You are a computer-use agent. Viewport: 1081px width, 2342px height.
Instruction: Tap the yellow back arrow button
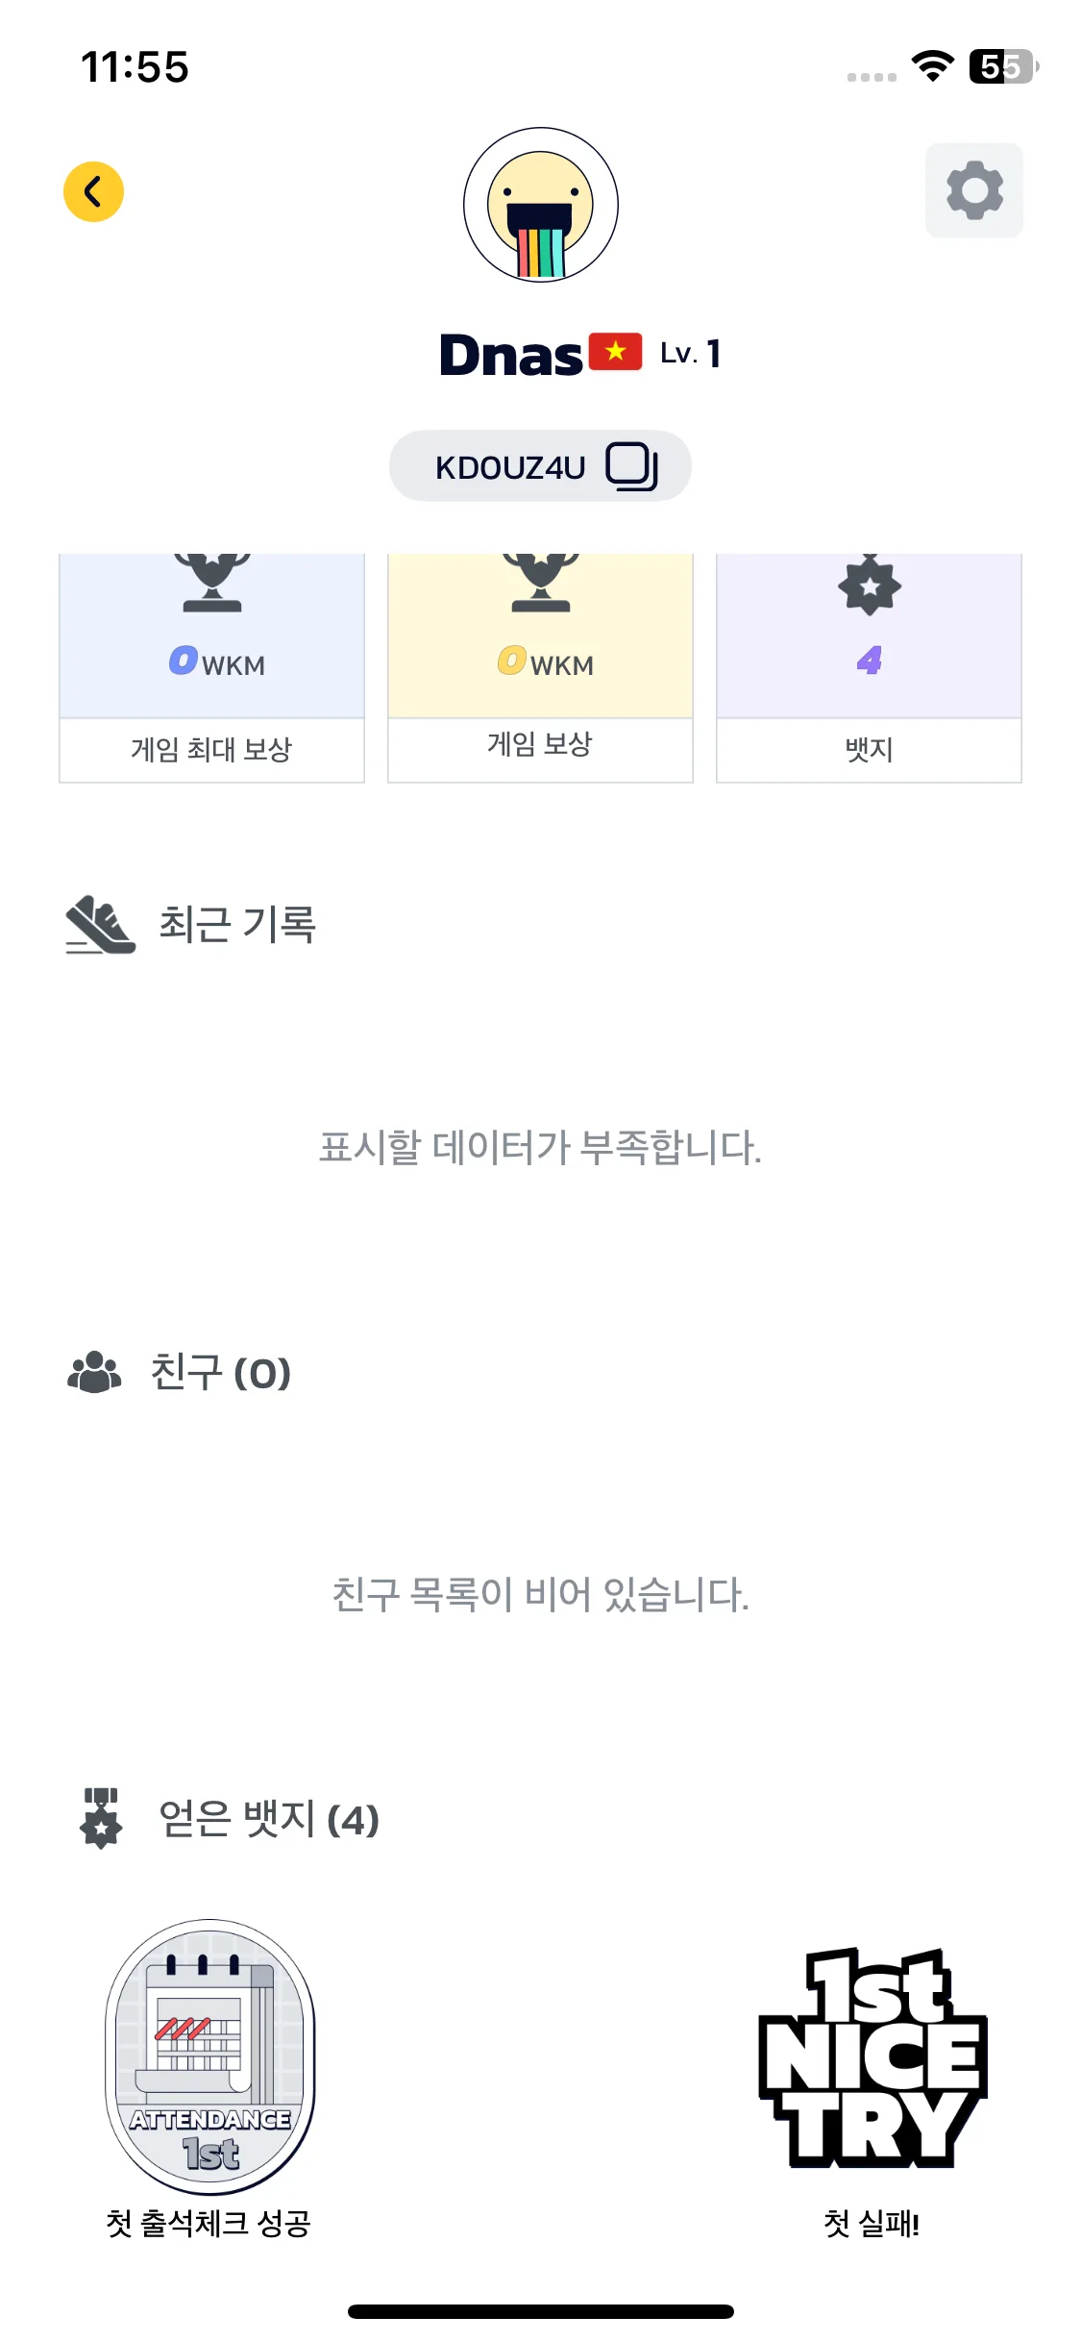pos(93,191)
